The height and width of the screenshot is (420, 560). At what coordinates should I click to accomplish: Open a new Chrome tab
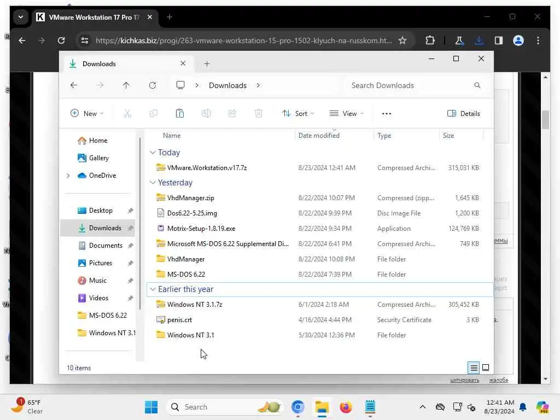(170, 17)
